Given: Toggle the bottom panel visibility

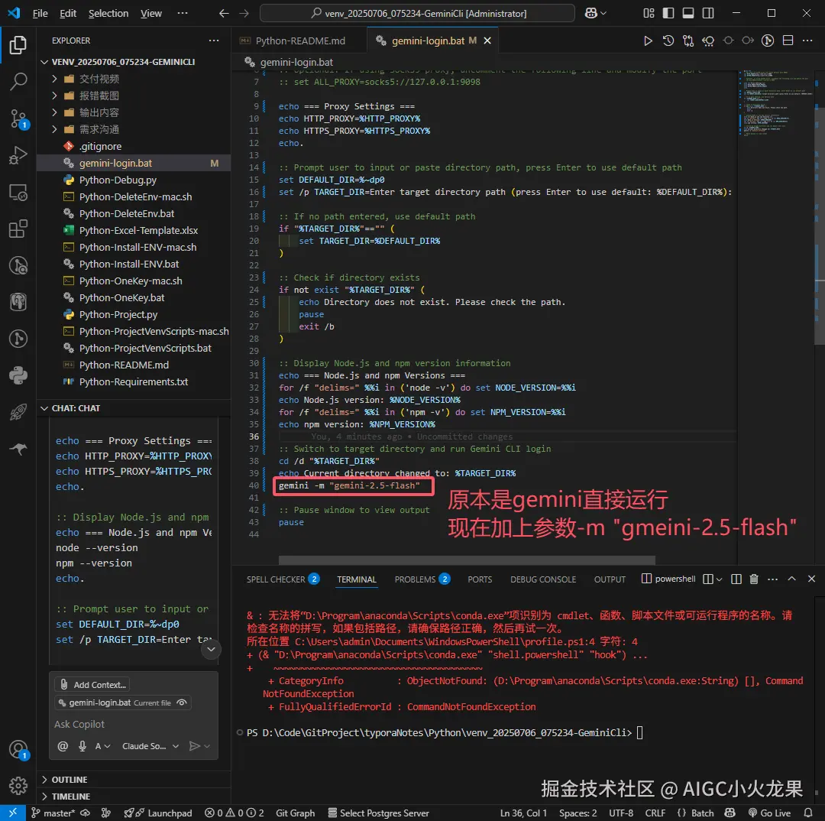Looking at the screenshot, I should point(688,13).
